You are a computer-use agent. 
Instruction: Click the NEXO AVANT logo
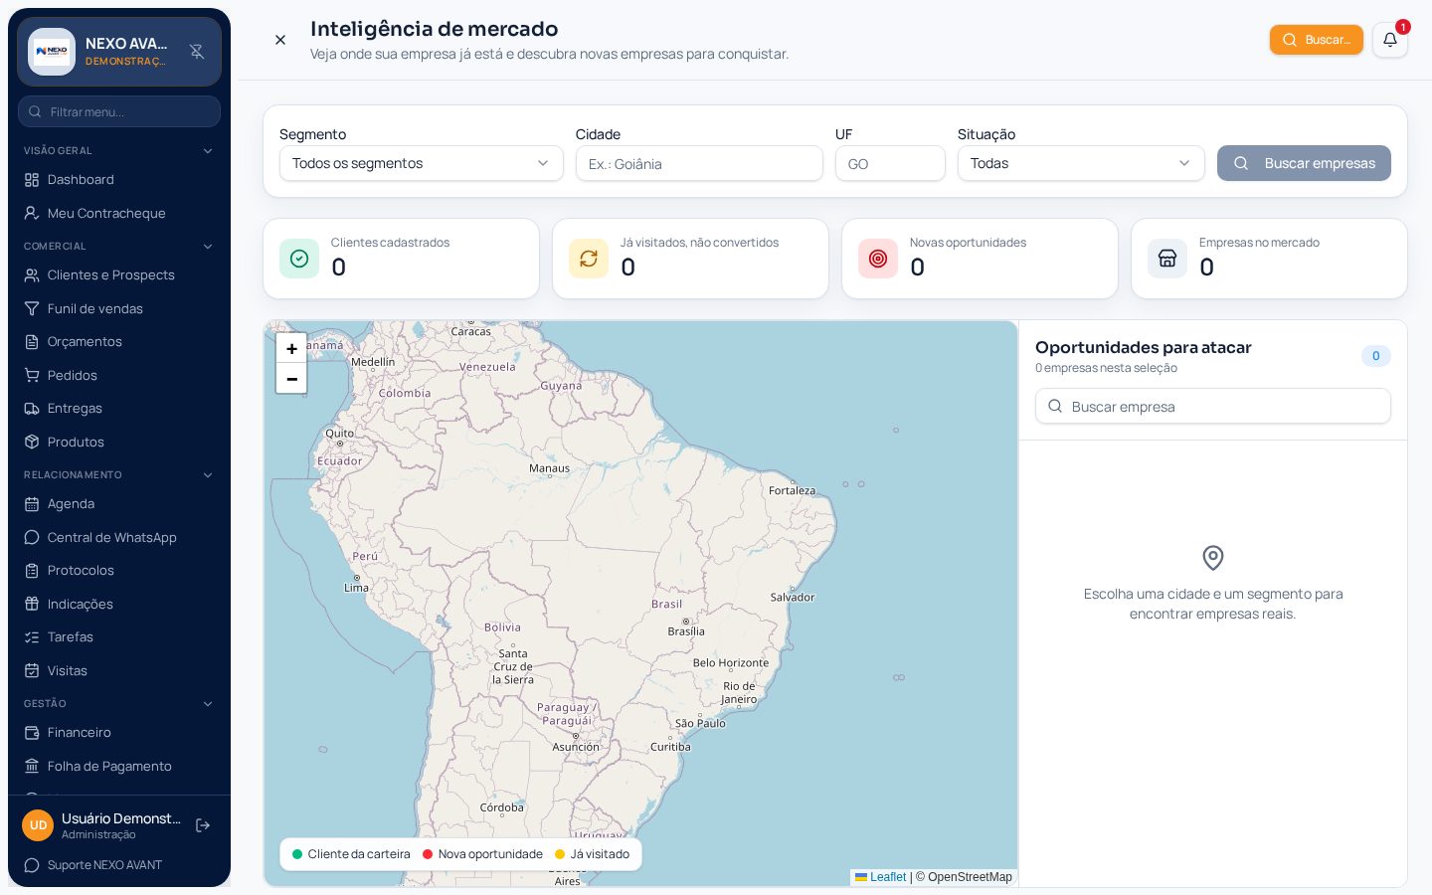52,52
